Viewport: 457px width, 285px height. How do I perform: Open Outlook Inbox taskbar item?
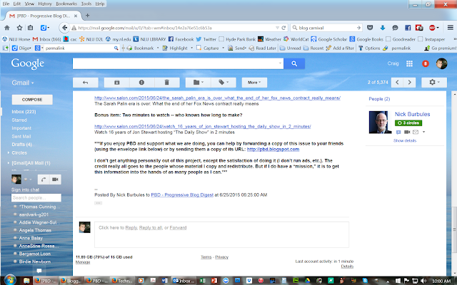(184, 281)
